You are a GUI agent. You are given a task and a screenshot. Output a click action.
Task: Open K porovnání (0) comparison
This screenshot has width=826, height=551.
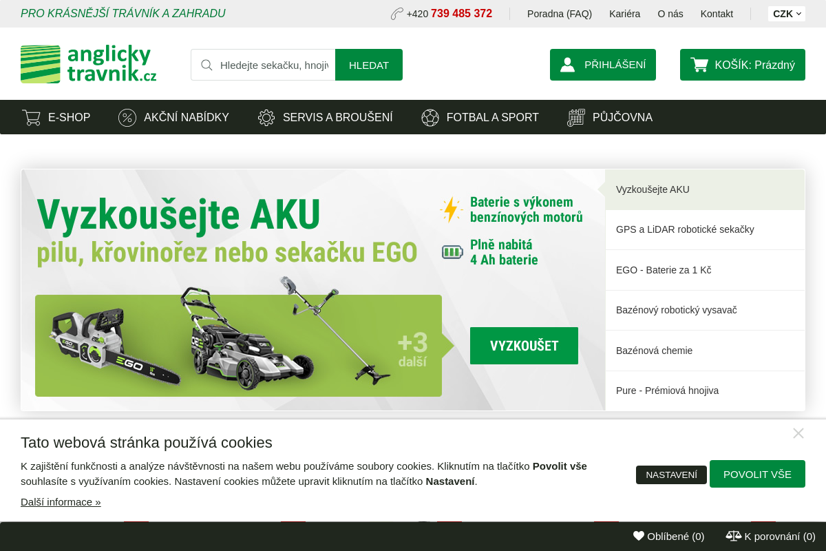(771, 536)
